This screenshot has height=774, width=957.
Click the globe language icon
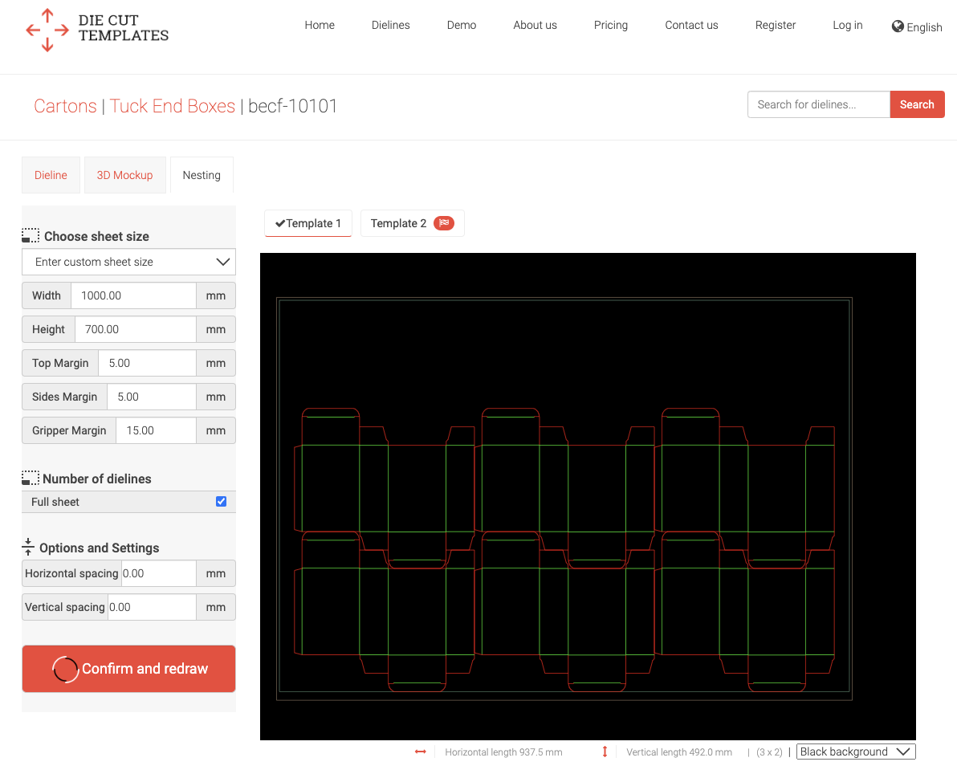(x=898, y=26)
